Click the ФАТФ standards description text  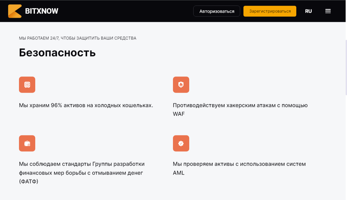click(81, 173)
